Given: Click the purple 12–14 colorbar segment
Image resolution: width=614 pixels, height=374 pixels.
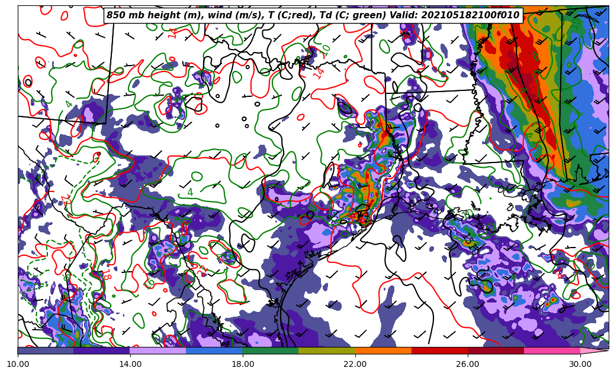Looking at the screenshot, I should tap(102, 350).
